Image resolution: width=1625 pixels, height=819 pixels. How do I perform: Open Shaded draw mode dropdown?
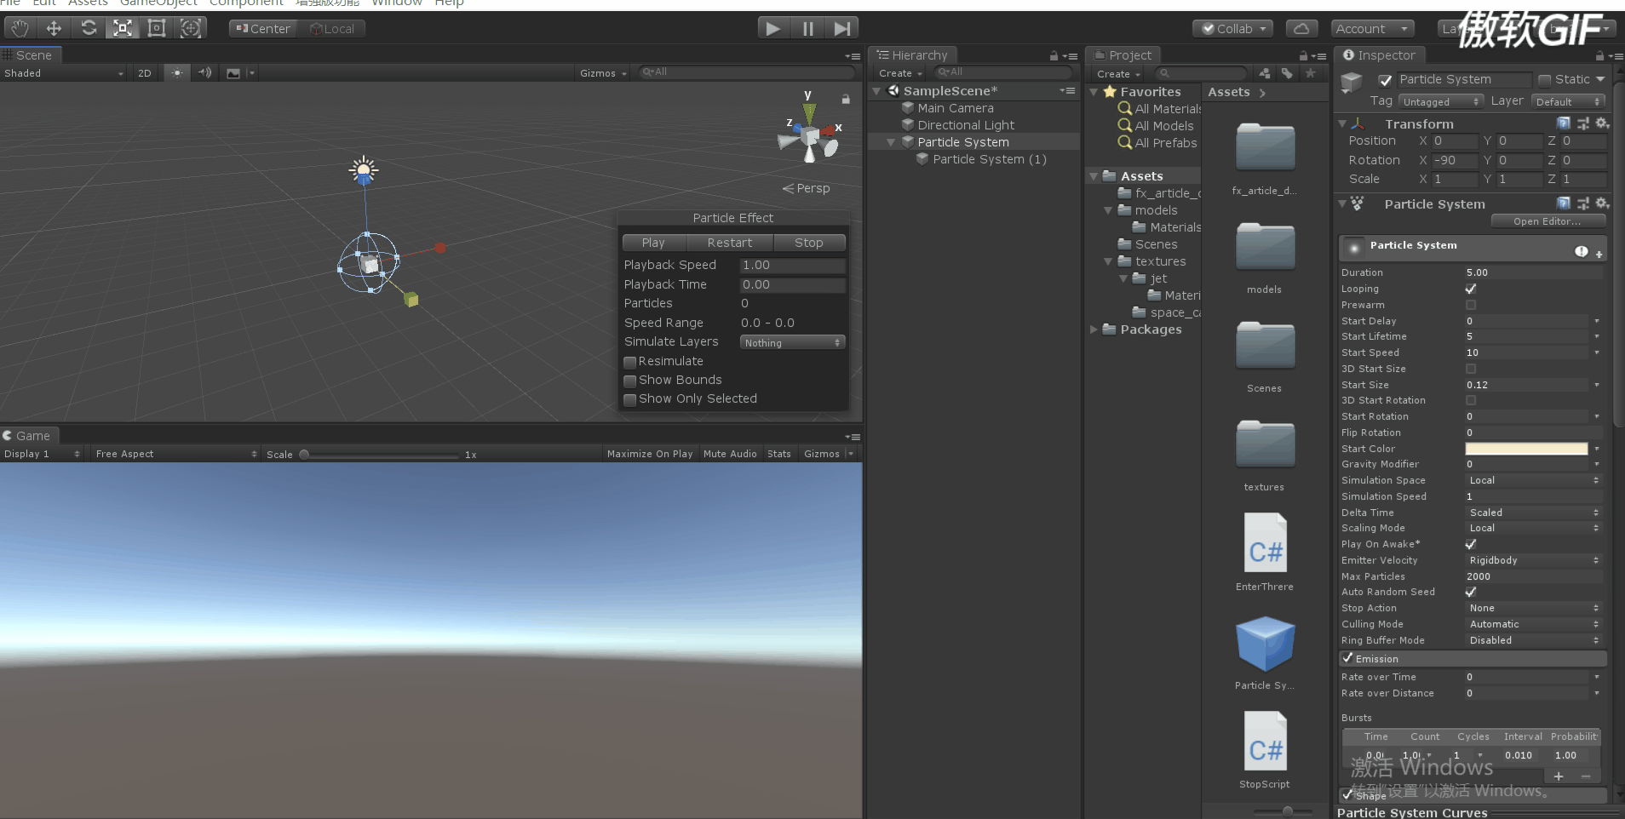point(64,73)
